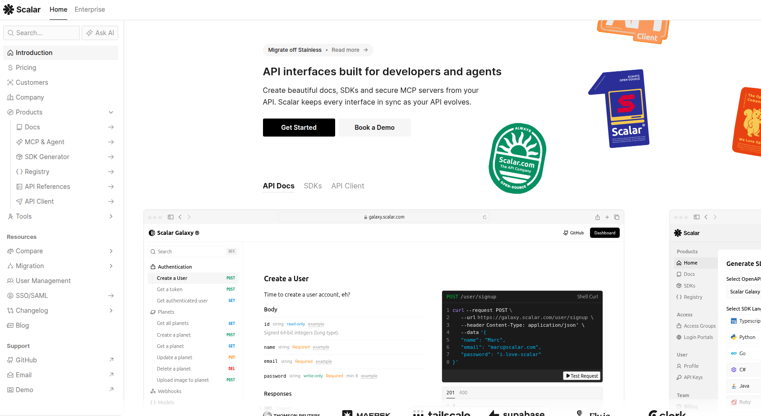Open the GitHub link in Scalar Galaxy
Screen dimensions: 761x416
click(x=573, y=233)
